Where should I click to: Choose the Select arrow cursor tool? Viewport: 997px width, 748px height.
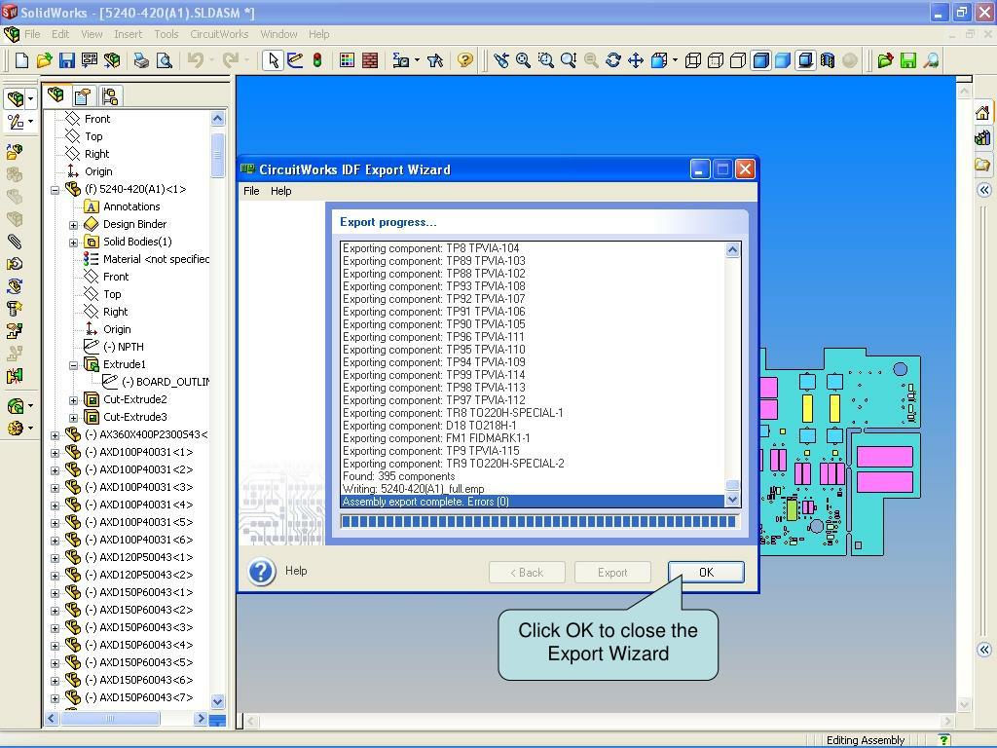click(x=274, y=60)
